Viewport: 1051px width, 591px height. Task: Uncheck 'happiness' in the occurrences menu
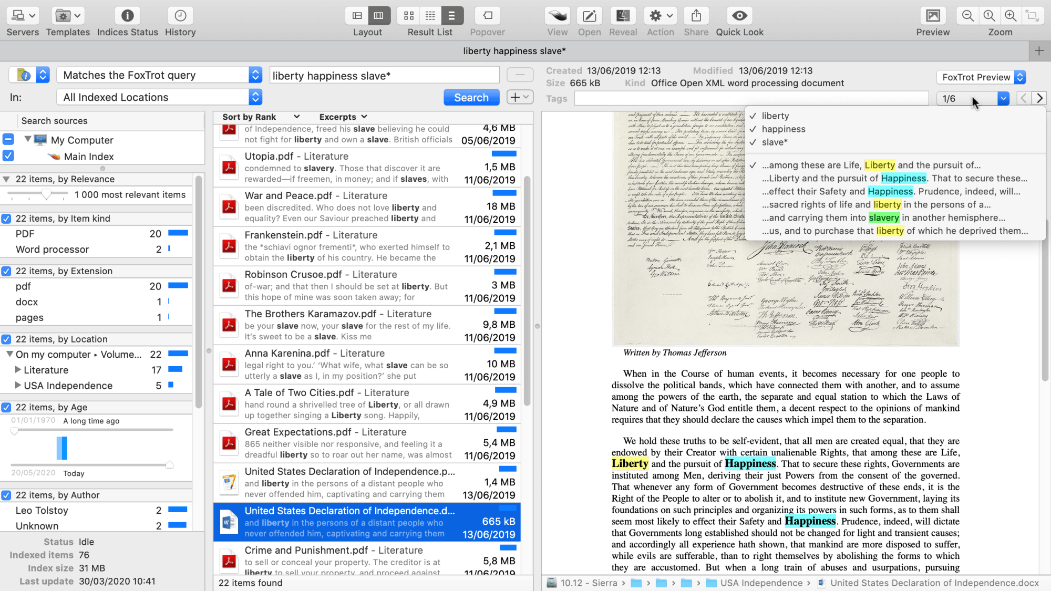click(x=783, y=129)
